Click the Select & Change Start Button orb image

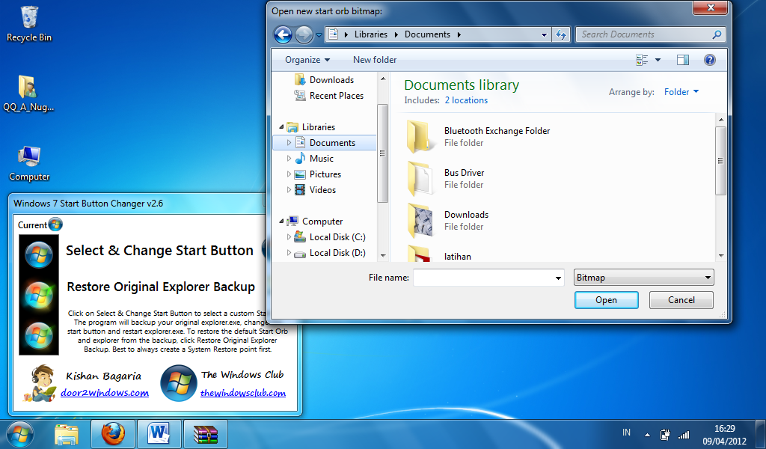click(39, 254)
